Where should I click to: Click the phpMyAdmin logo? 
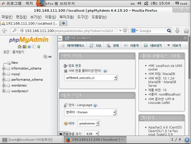29,40
